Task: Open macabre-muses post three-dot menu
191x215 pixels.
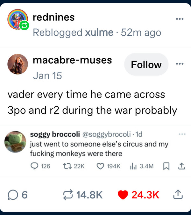Action: tap(180, 64)
